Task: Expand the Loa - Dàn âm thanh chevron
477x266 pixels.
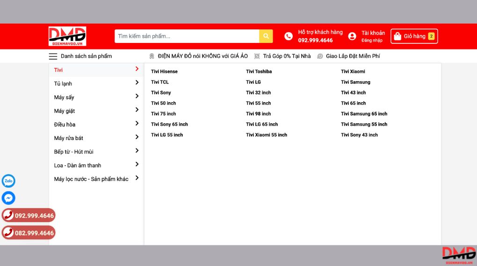Action: pos(137,164)
